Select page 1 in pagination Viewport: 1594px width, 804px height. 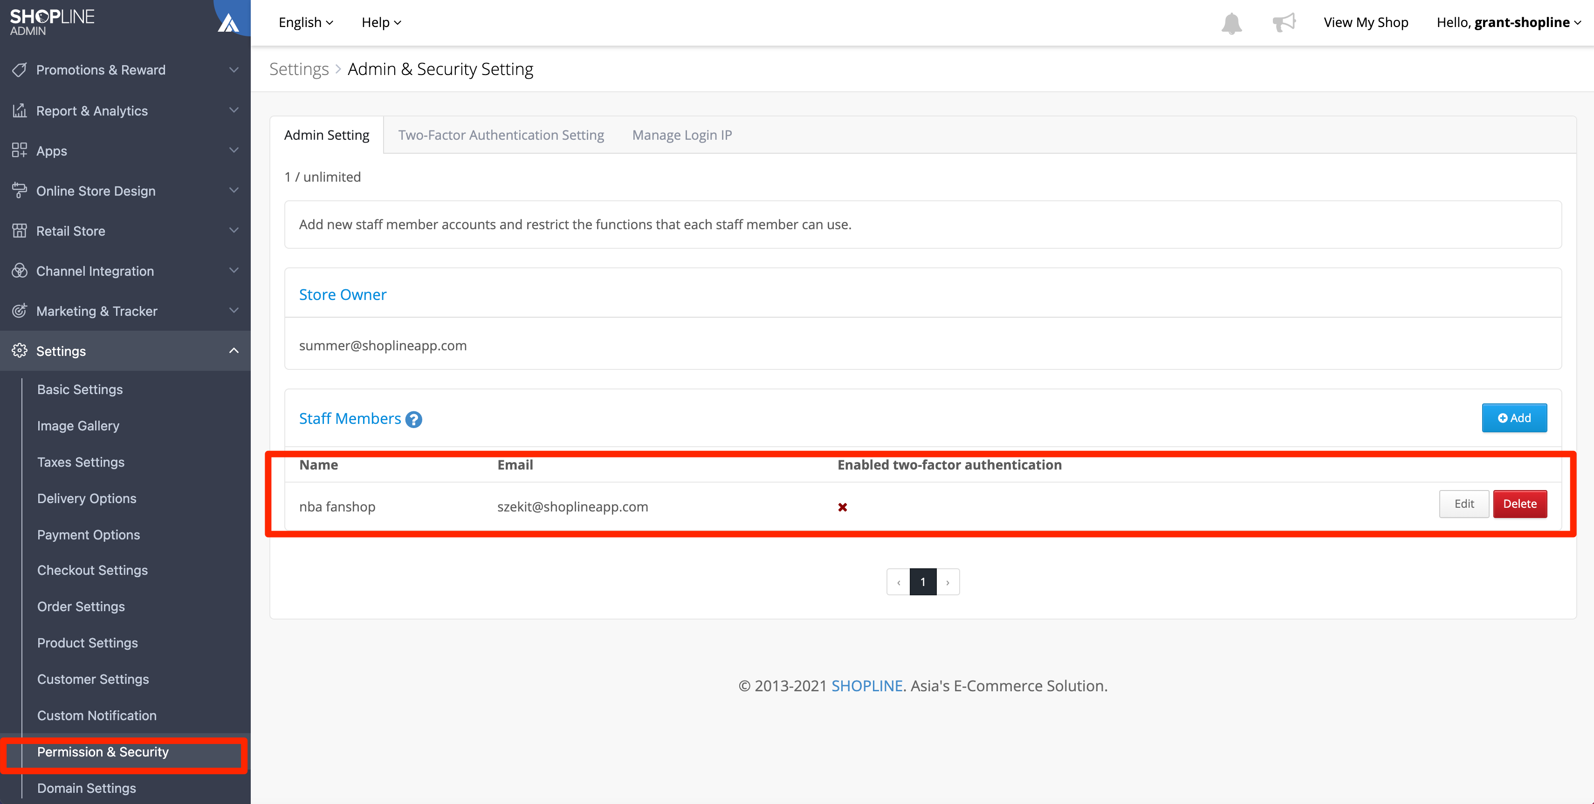(923, 582)
